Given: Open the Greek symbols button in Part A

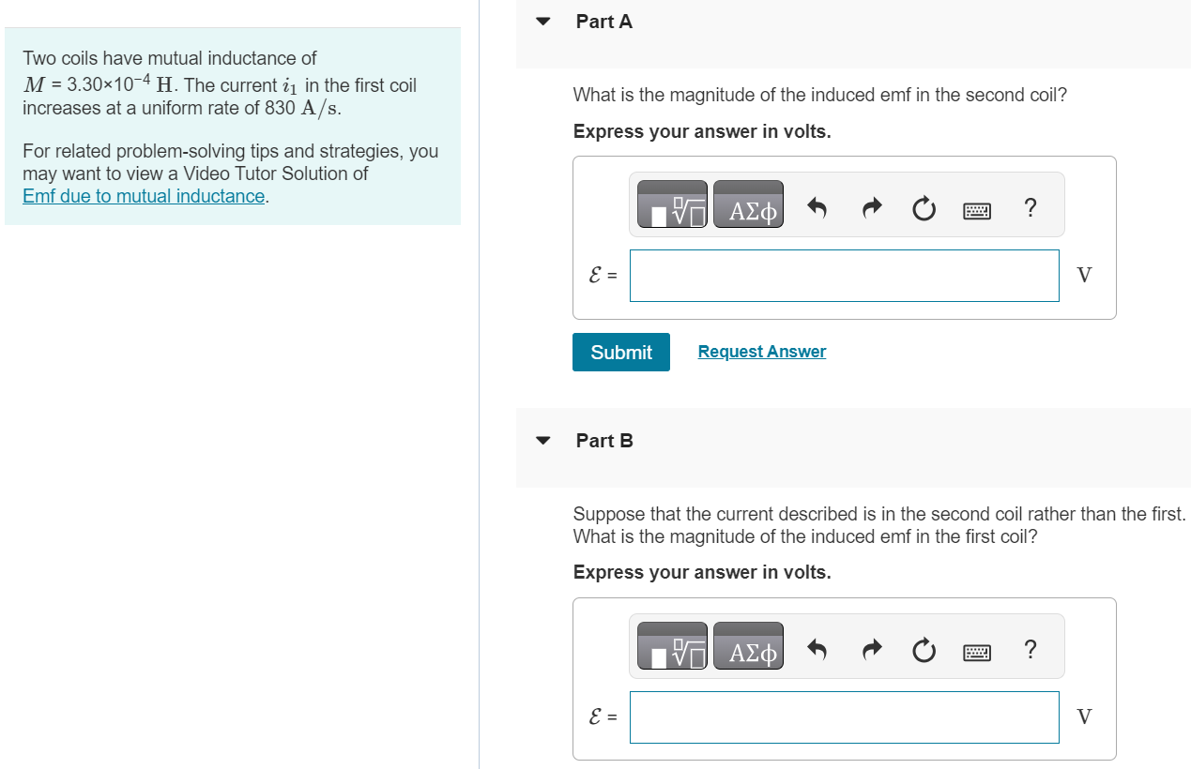Looking at the screenshot, I should coord(748,204).
